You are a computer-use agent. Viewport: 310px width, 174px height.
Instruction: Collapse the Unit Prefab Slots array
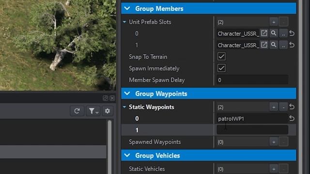(124, 22)
